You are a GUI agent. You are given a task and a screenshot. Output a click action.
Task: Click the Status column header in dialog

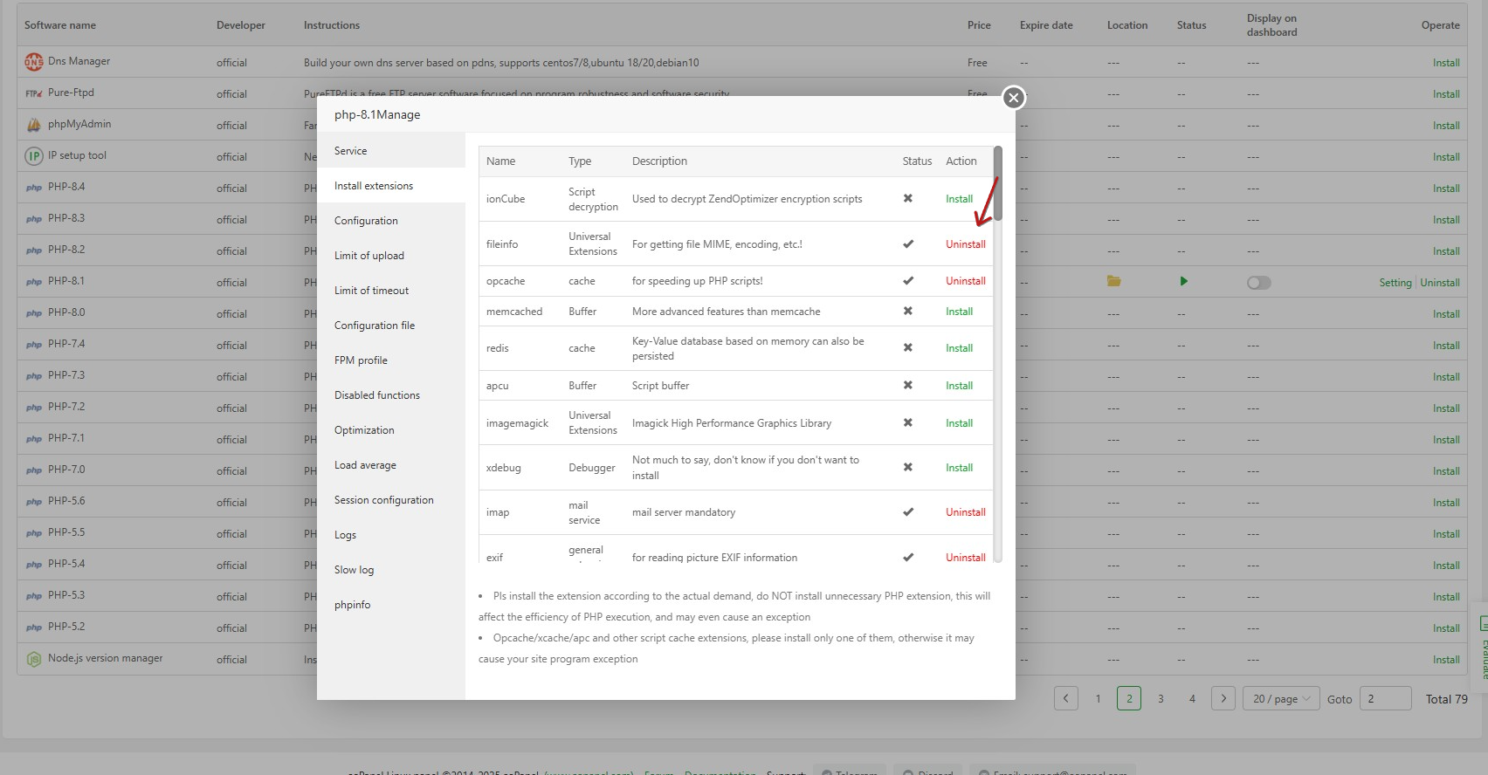coord(917,161)
